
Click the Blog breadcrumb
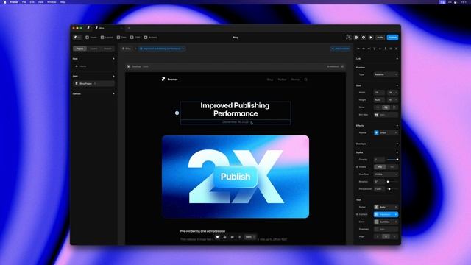coord(127,49)
